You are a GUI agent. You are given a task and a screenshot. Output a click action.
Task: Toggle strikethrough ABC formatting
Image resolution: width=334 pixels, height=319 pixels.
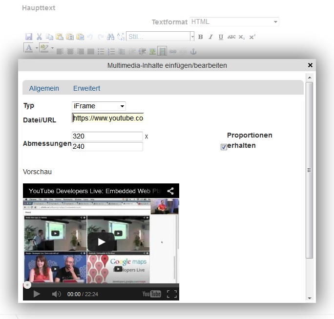tap(231, 37)
